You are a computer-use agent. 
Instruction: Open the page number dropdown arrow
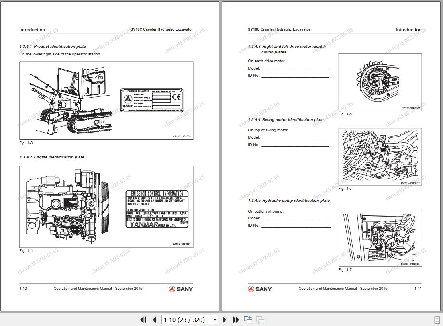[215, 320]
